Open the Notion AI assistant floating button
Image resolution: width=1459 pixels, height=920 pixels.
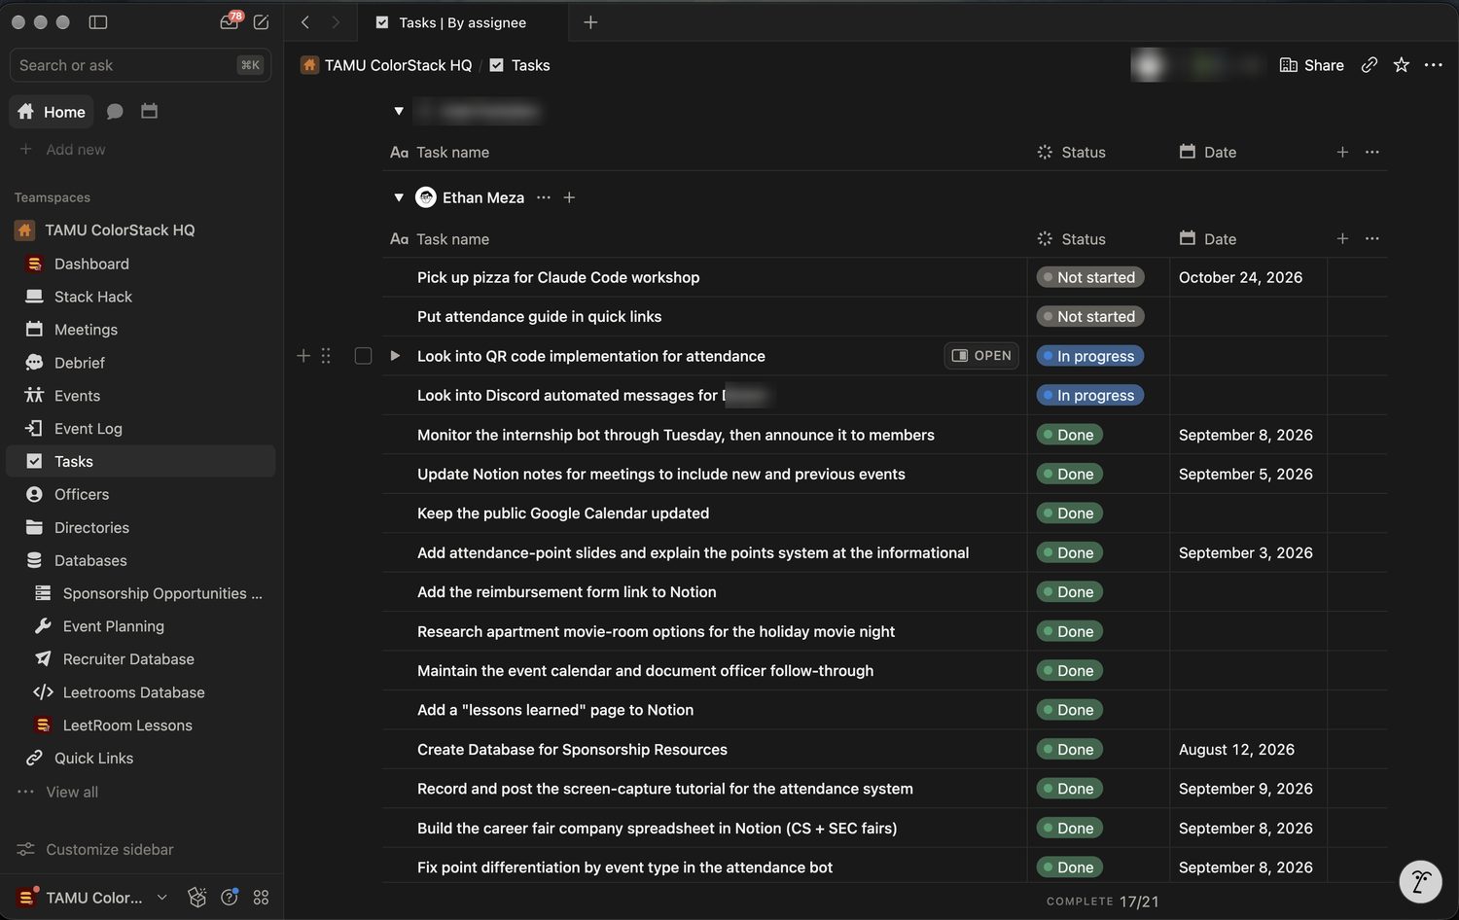coord(1420,882)
